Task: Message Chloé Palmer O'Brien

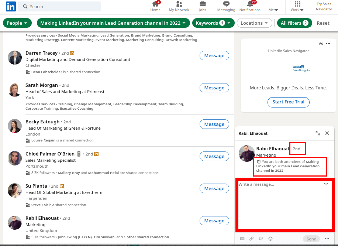Action: (x=214, y=157)
